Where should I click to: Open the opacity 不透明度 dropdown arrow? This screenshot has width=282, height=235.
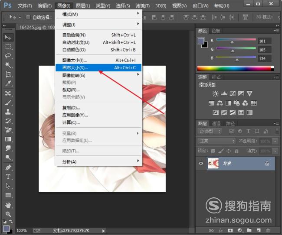tap(275, 141)
